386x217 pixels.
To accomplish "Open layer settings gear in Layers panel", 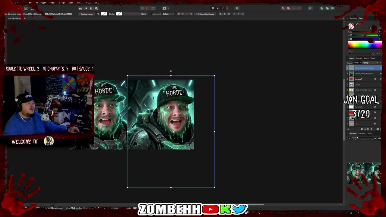I will (380, 63).
